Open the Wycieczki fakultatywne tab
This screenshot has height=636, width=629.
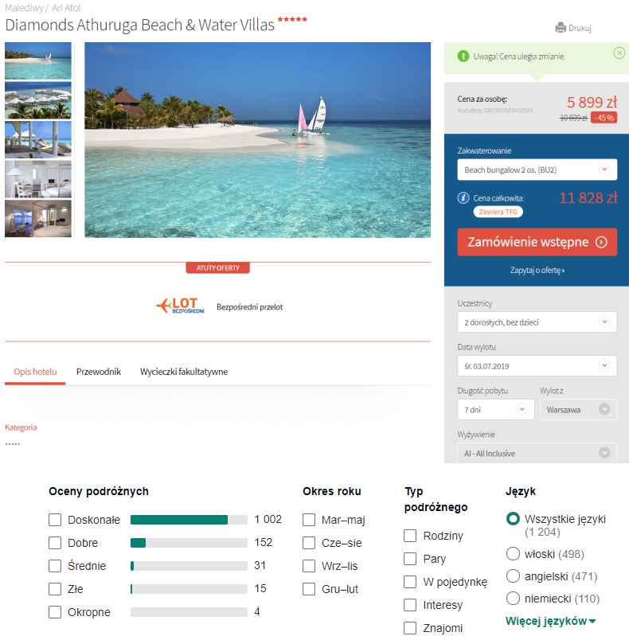coord(184,372)
